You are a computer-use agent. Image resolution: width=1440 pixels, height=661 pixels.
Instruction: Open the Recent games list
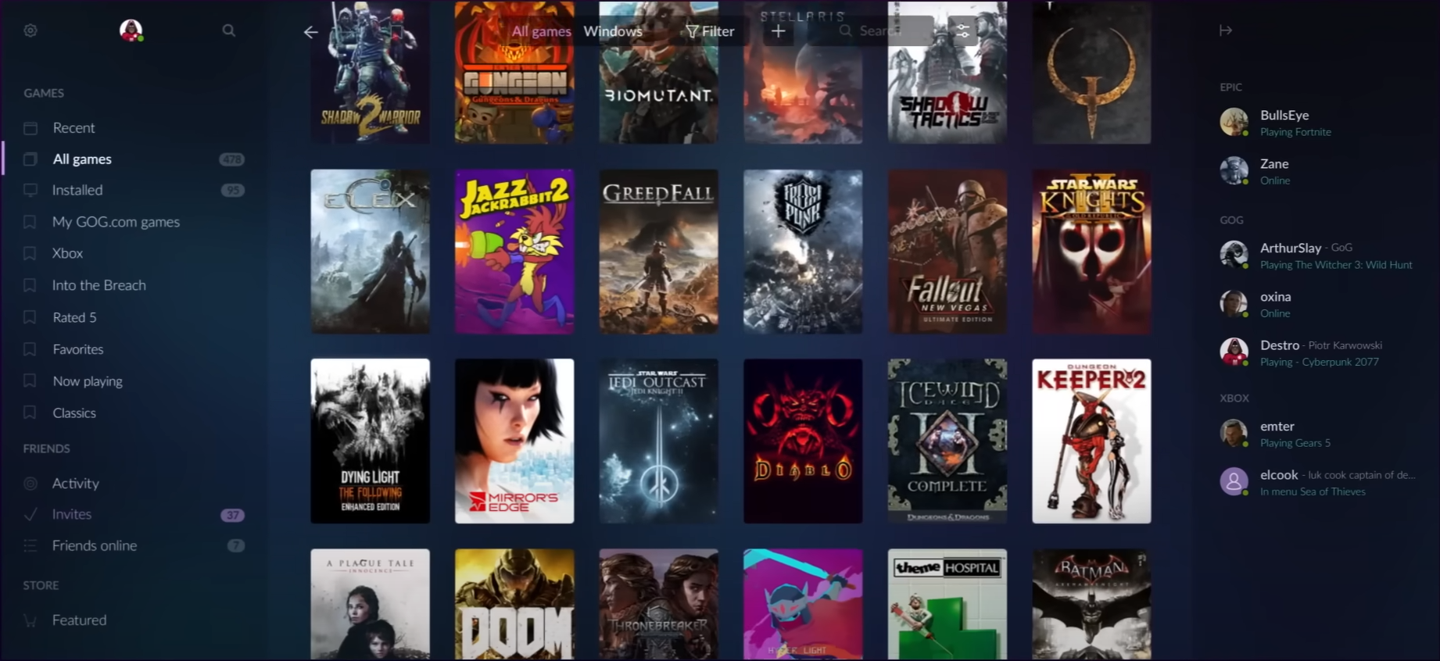pyautogui.click(x=73, y=127)
